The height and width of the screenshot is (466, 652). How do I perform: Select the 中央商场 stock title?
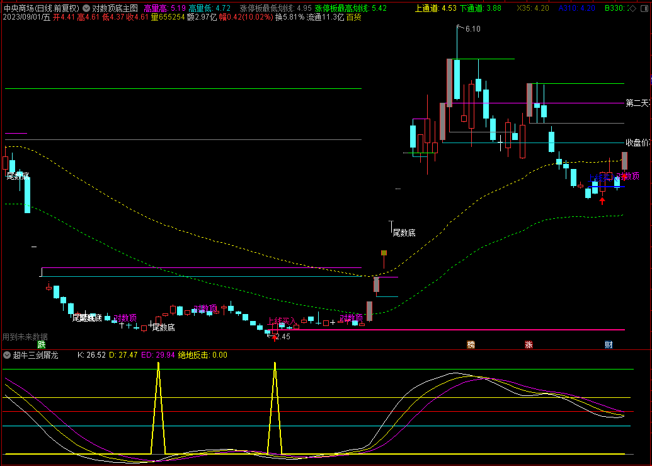click(x=18, y=8)
